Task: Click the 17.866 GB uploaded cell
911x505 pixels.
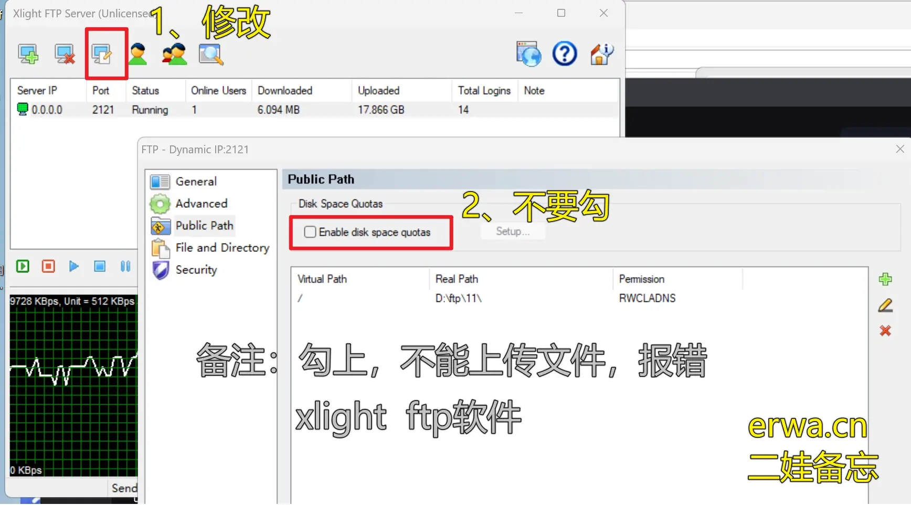Action: point(381,110)
